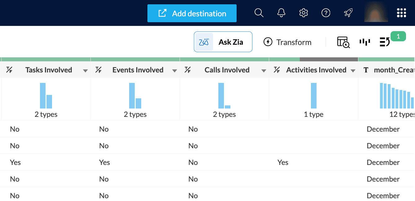The image size is (415, 201).
Task: Expand the Calls Involved column dropdown
Action: (264, 71)
